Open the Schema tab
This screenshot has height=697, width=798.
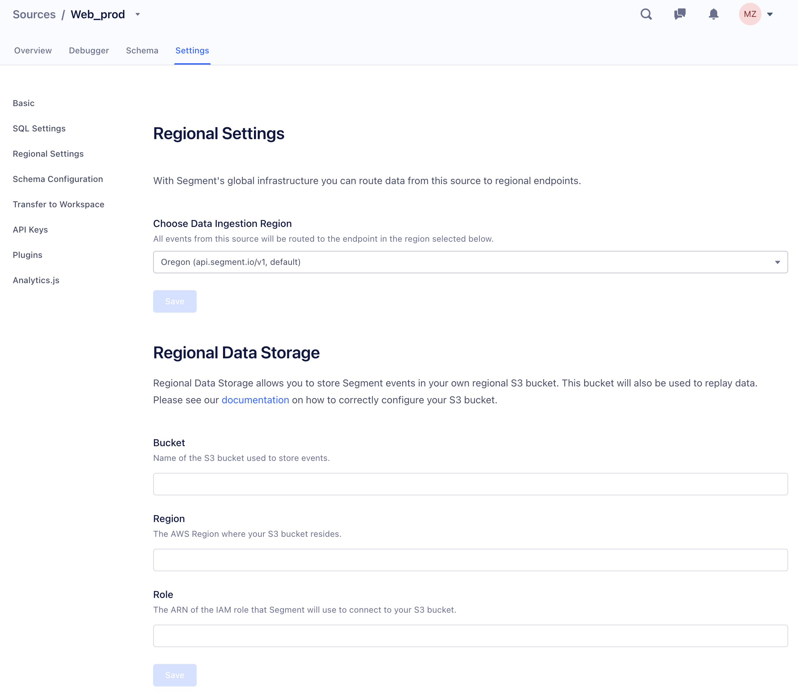142,51
